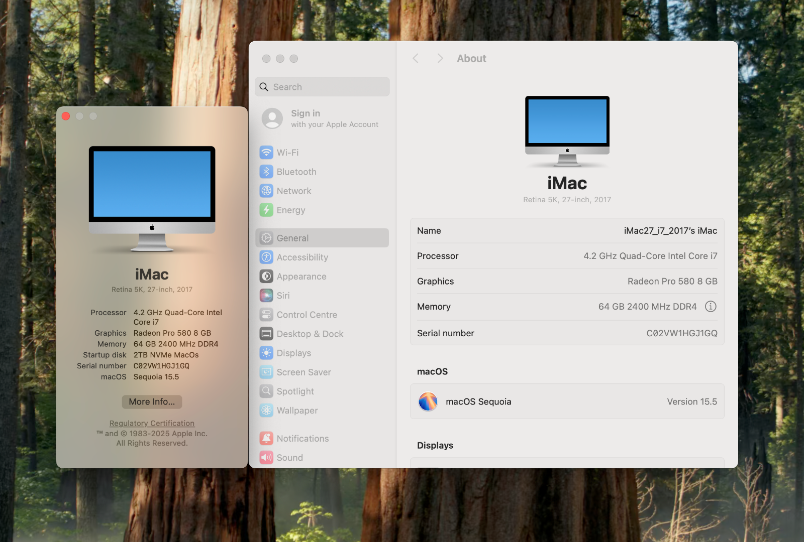Image resolution: width=804 pixels, height=542 pixels.
Task: Click the About title in the toolbar
Action: pos(471,58)
